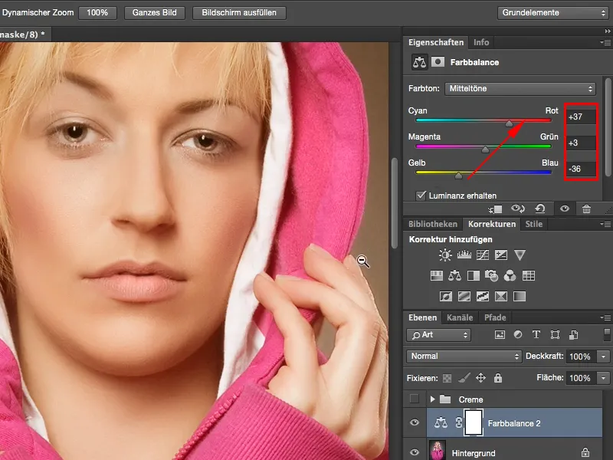Select the Gradationskurven adjustment icon
The width and height of the screenshot is (613, 460).
pyautogui.click(x=481, y=255)
